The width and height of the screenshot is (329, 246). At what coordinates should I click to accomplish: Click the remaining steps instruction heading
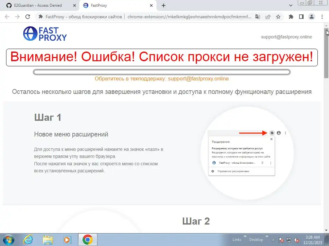[x=162, y=92]
